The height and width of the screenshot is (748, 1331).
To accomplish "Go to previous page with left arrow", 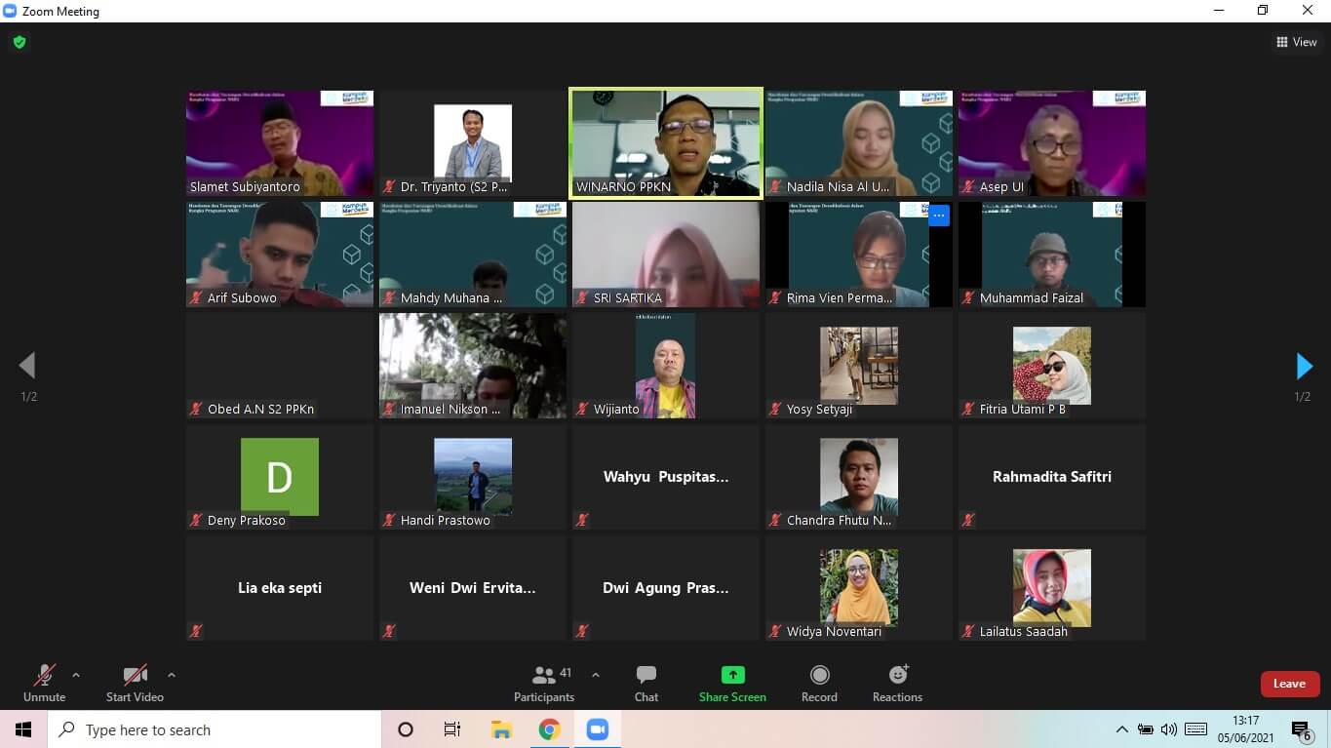I will point(27,367).
